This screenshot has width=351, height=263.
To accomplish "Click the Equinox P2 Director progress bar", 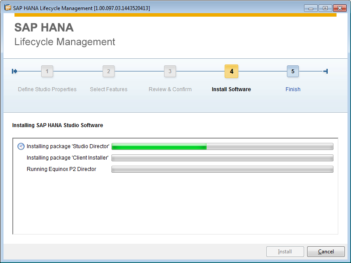I will [222, 169].
